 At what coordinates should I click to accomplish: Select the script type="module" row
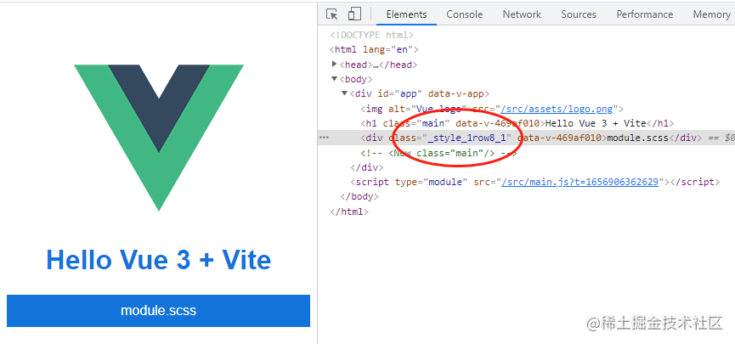(534, 182)
